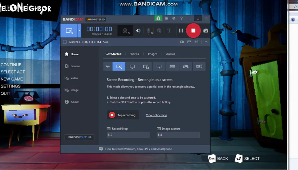Go back with the left arrow icon

click(108, 66)
